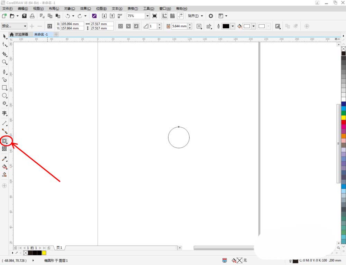Open the 编辑(E) menu

pos(23,9)
